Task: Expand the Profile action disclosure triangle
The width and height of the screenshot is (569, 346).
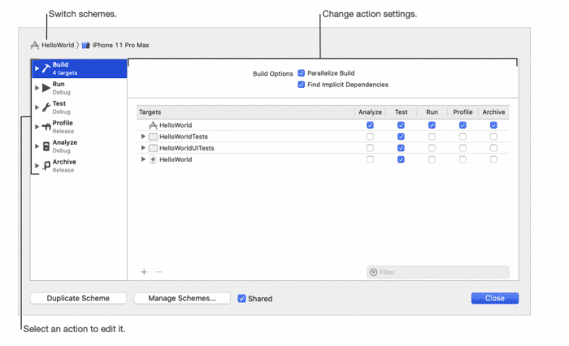Action: (37, 126)
